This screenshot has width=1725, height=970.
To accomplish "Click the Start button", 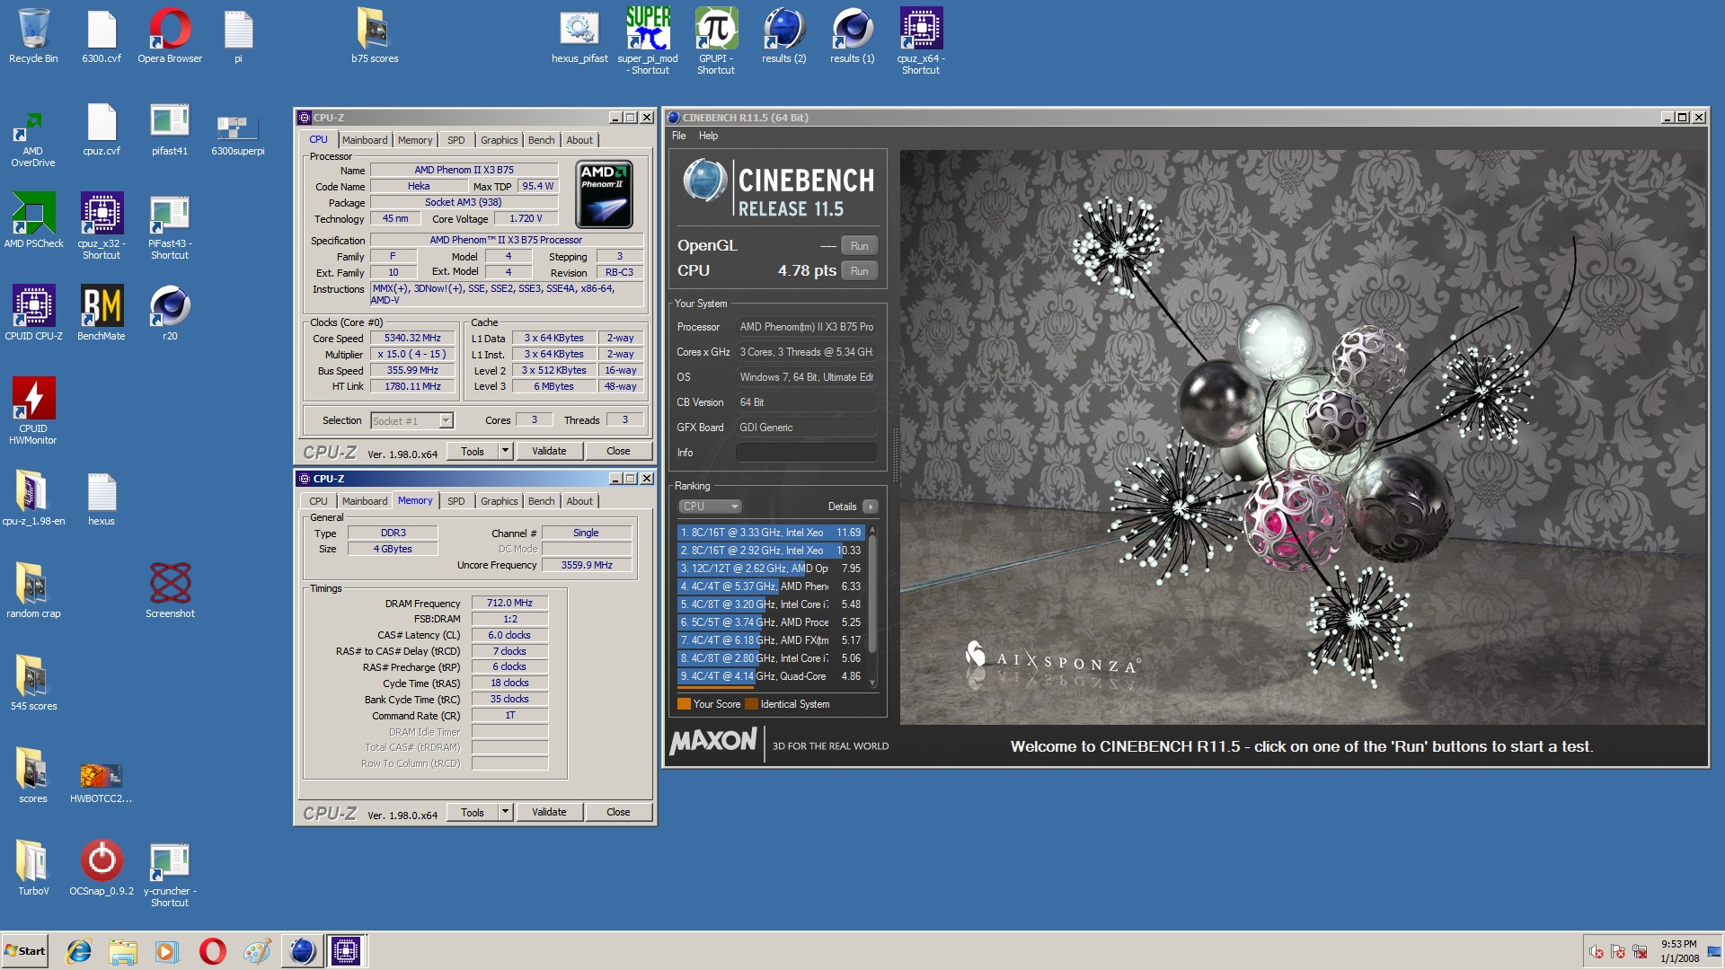I will point(25,951).
